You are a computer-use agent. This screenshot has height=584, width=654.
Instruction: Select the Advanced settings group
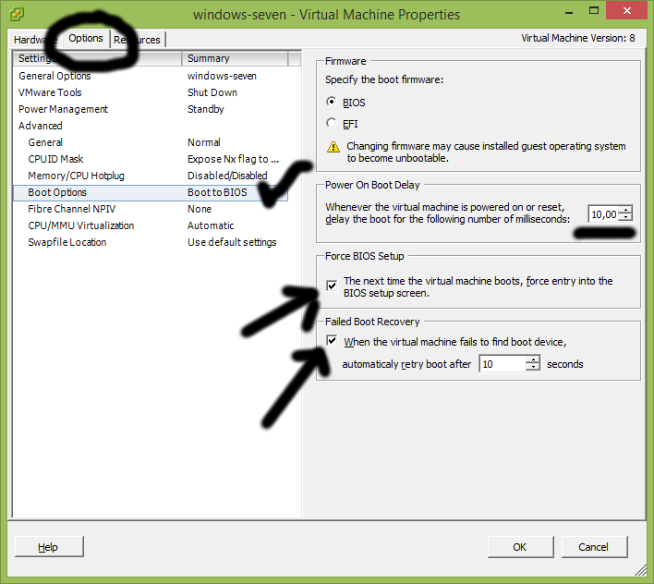coord(40,126)
